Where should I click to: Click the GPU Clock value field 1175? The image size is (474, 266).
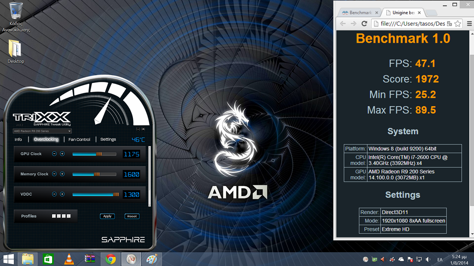132,154
